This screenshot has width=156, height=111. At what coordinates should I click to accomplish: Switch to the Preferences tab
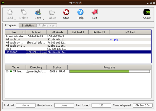(x=47, y=26)
